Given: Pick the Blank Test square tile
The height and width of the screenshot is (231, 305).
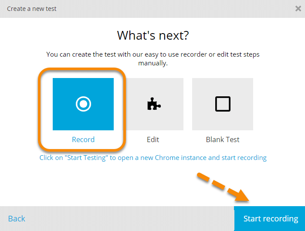Looking at the screenshot, I should coord(223,104).
